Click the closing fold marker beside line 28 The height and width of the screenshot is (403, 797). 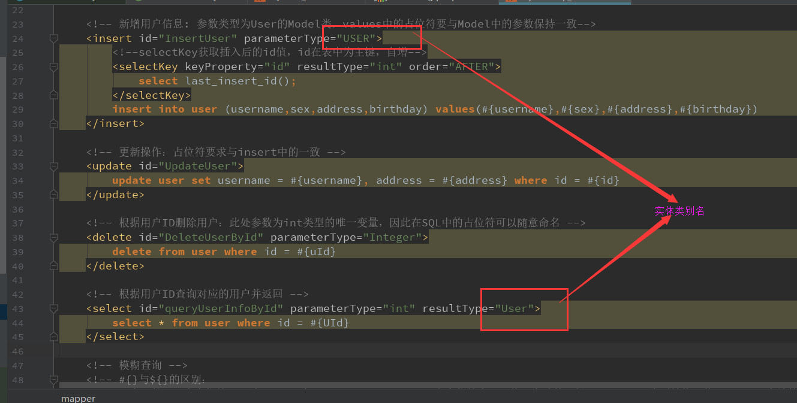pyautogui.click(x=53, y=95)
